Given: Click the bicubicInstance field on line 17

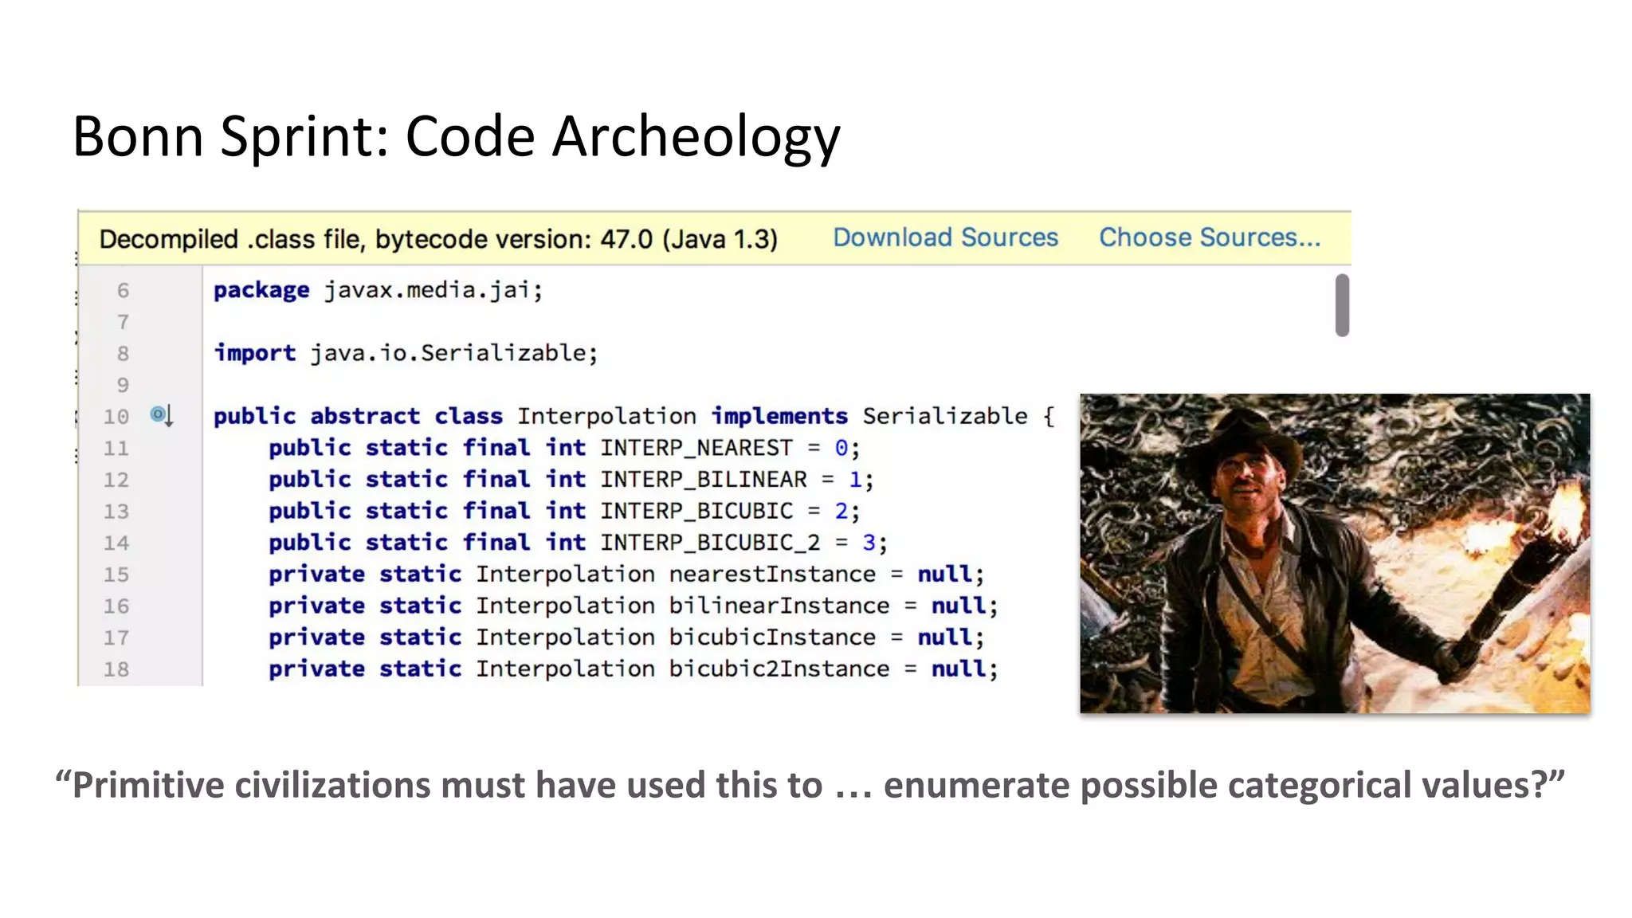Looking at the screenshot, I should pyautogui.click(x=772, y=637).
